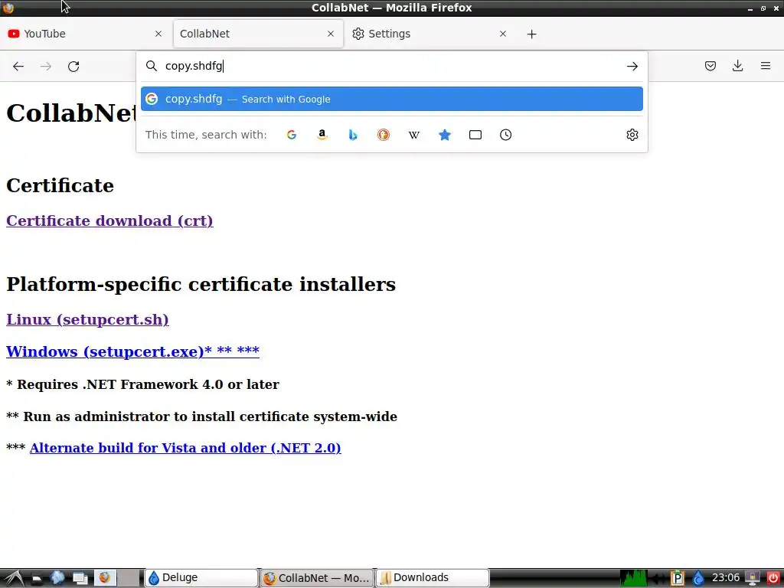
Task: Open Alternate build for Vista and older link
Action: (185, 448)
